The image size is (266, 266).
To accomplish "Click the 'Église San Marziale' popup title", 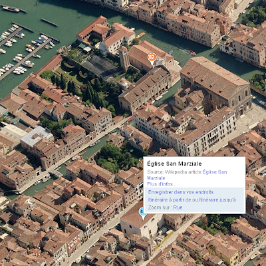I will 174,164.
